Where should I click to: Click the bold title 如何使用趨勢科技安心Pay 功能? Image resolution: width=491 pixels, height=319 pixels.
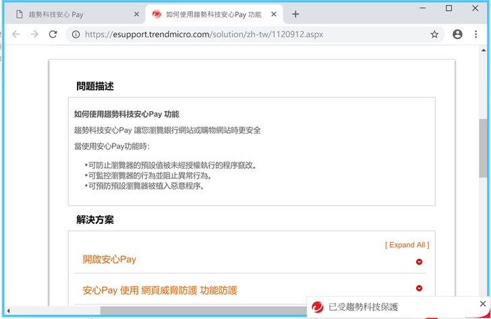127,114
